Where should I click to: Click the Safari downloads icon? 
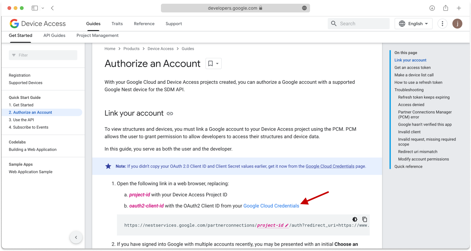pyautogui.click(x=432, y=8)
